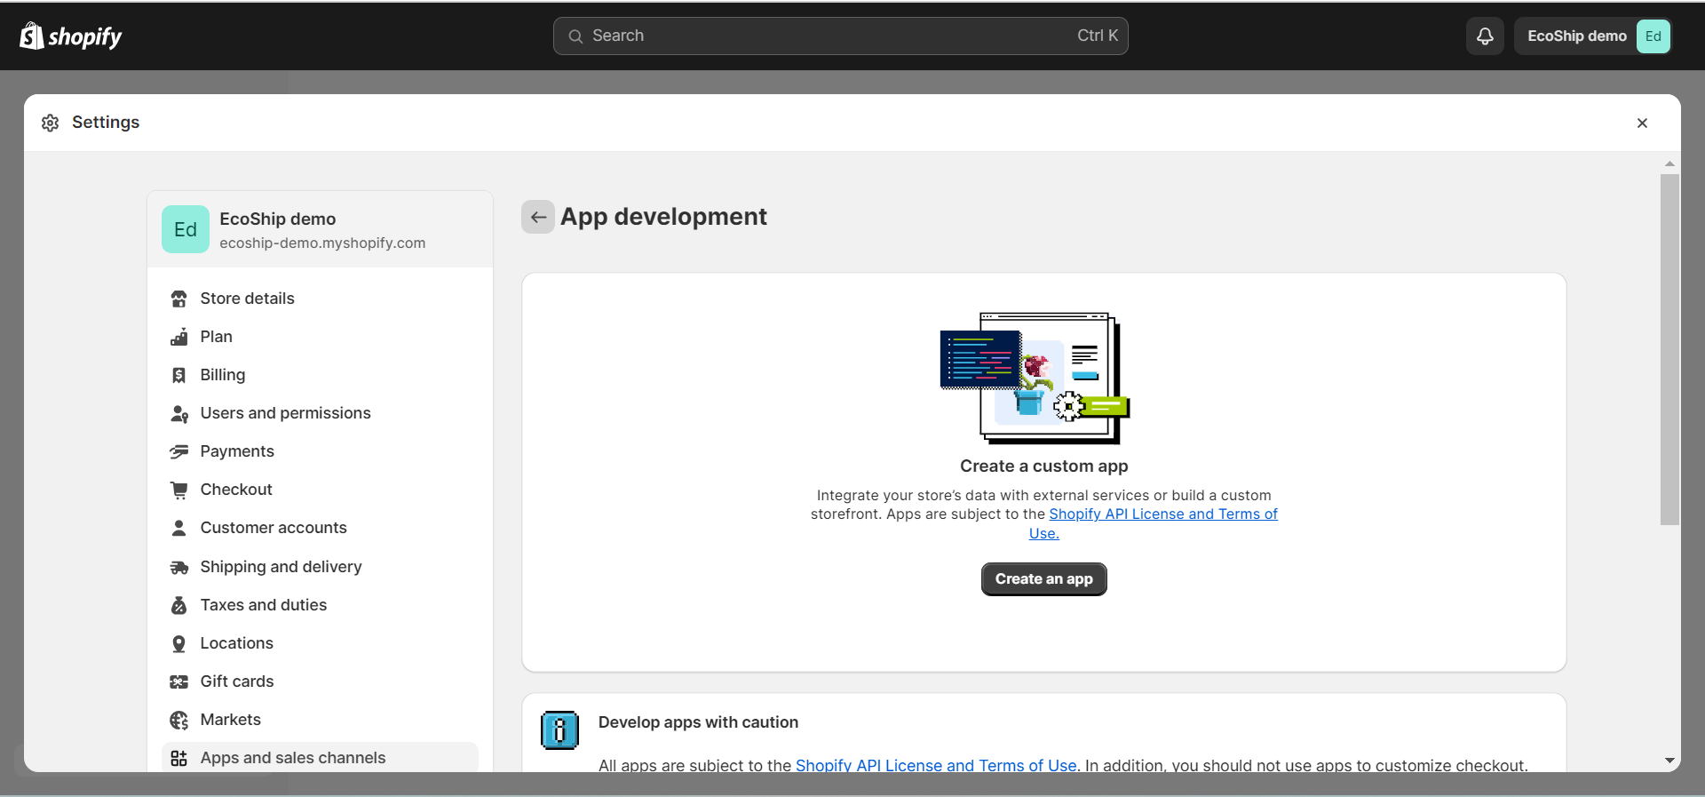Open Apps and sales channels section
1705x797 pixels.
point(292,758)
